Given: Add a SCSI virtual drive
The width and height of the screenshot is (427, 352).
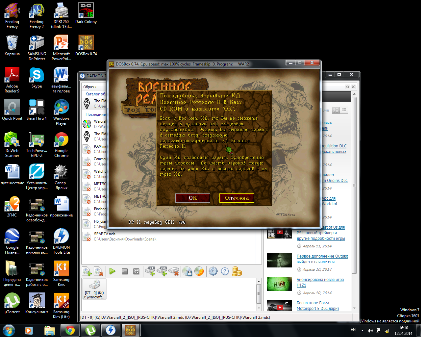Looking at the screenshot, I should click(163, 271).
